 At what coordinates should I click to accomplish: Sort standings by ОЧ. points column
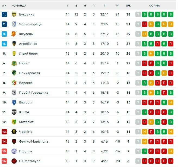point(128,5)
